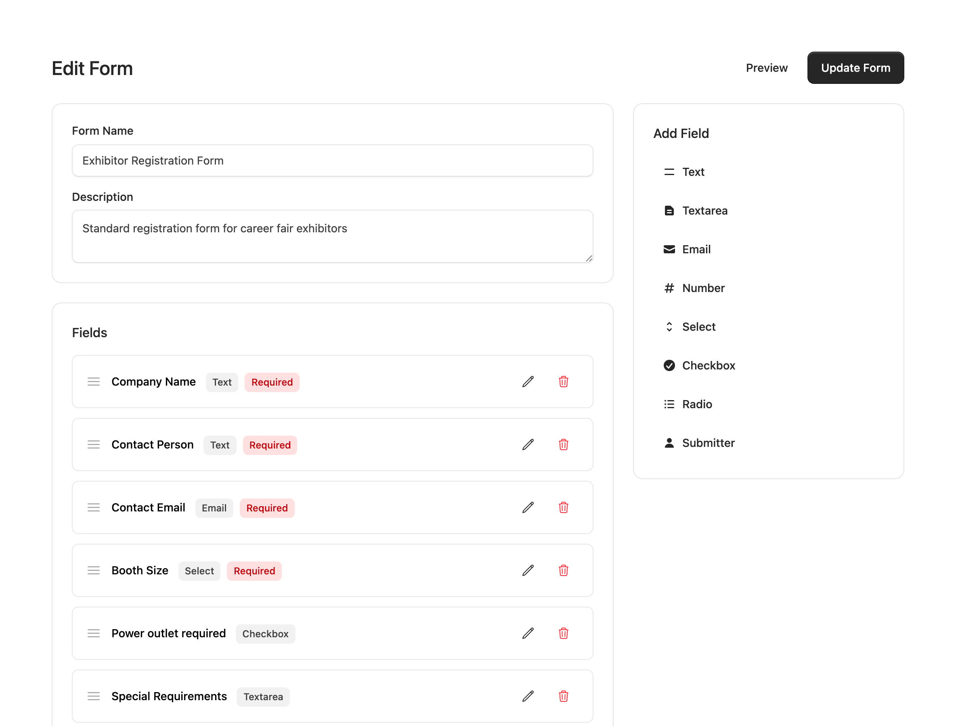Screen dimensions: 956x726
Task: Toggle Required badge on Contact Person field
Action: (x=270, y=444)
